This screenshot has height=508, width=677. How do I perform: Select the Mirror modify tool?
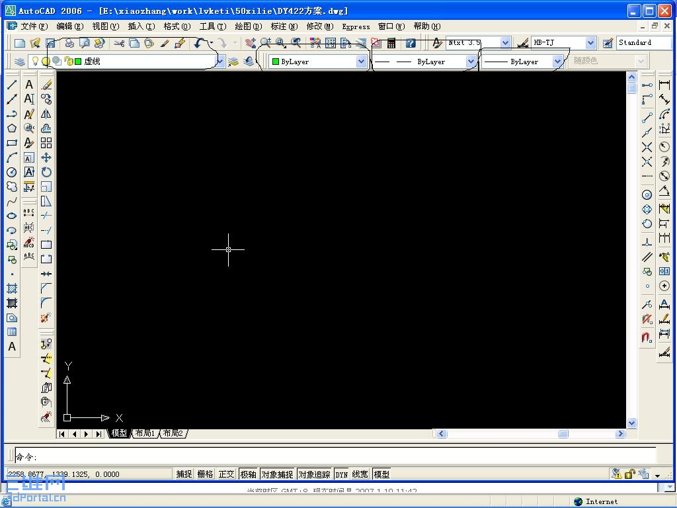point(46,114)
